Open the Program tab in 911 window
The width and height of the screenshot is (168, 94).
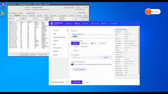(x=11, y=16)
